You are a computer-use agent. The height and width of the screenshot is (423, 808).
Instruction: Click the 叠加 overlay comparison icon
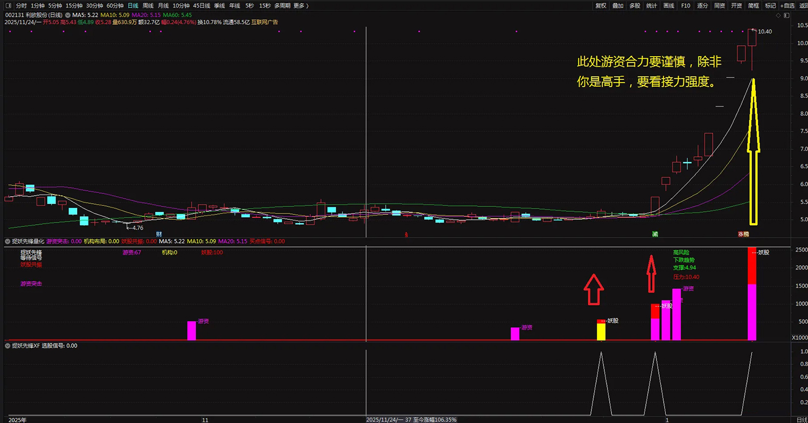coord(617,5)
